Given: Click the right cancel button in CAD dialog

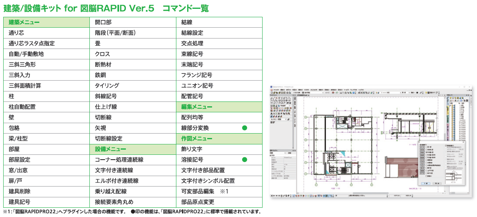Looking at the screenshot, I should coord(437,184).
